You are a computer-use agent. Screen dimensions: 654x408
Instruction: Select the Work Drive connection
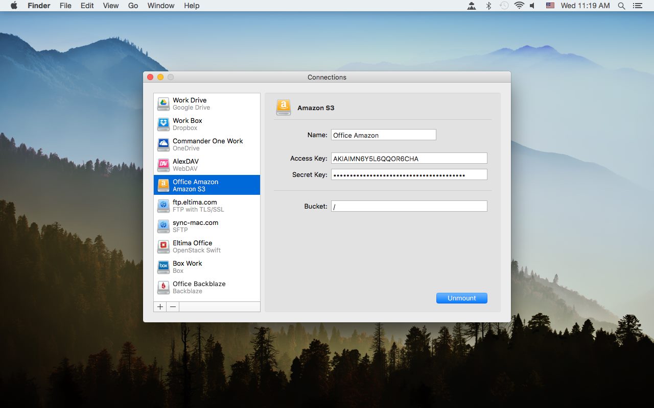(x=207, y=104)
